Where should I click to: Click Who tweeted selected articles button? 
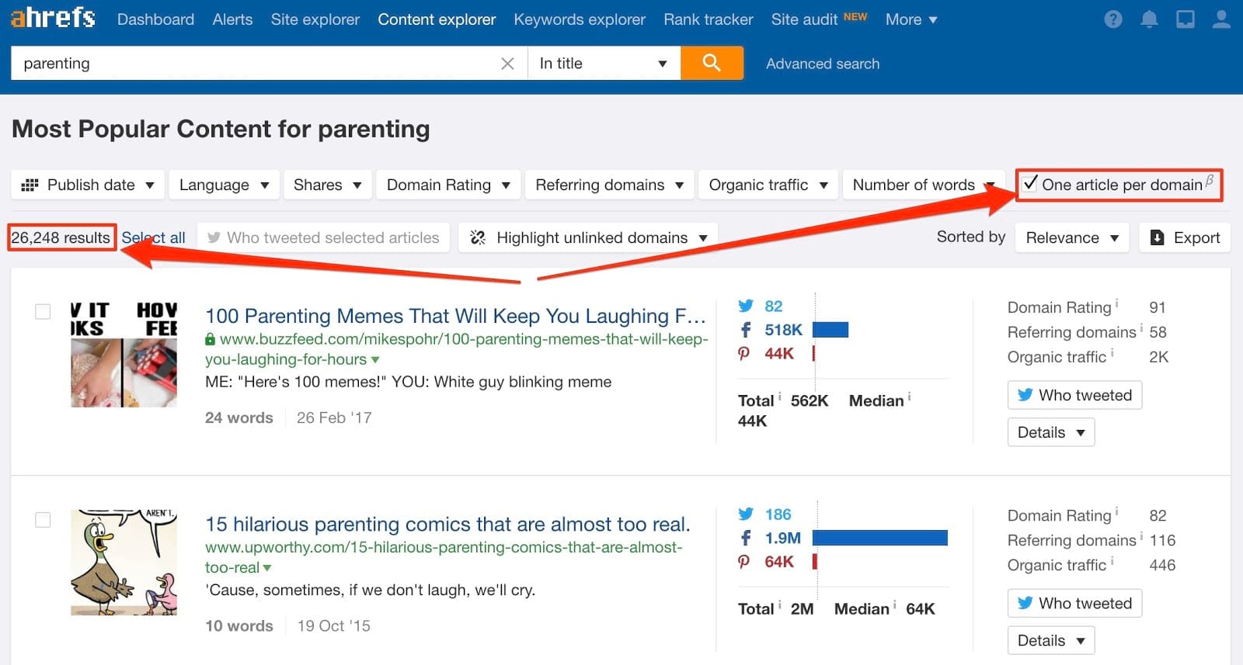click(324, 237)
